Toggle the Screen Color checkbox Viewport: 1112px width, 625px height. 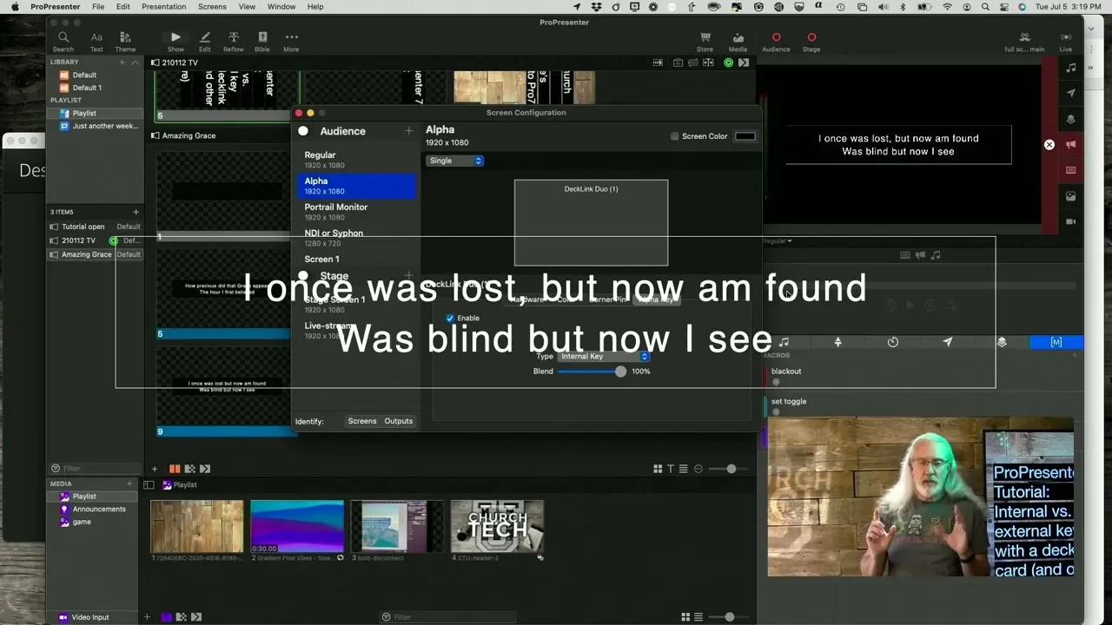click(675, 135)
